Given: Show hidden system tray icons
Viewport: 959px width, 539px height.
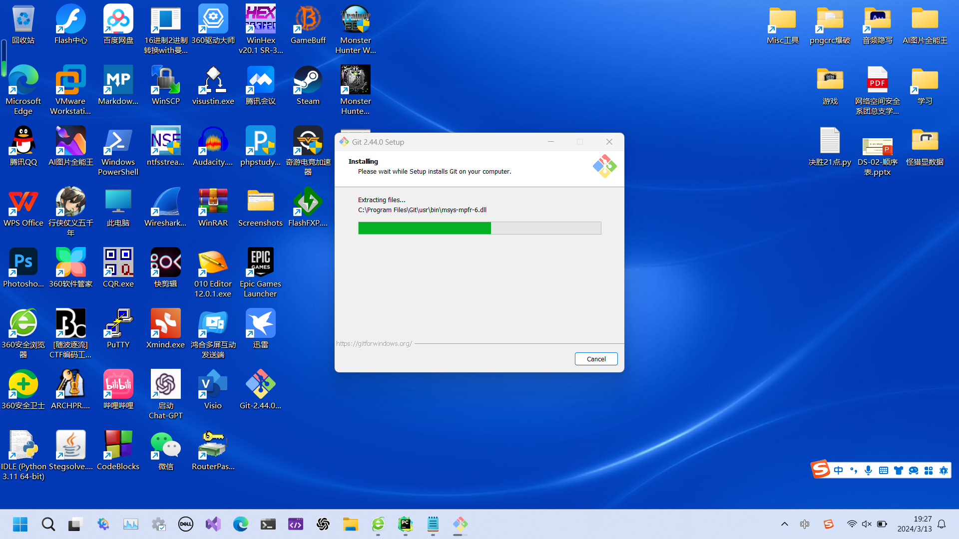Looking at the screenshot, I should pyautogui.click(x=785, y=524).
